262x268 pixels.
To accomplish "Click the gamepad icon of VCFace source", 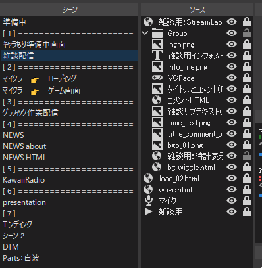I will click(x=157, y=78).
